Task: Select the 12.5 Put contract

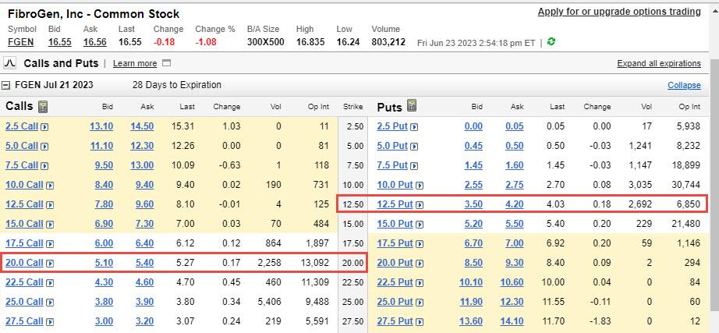Action: [x=395, y=204]
